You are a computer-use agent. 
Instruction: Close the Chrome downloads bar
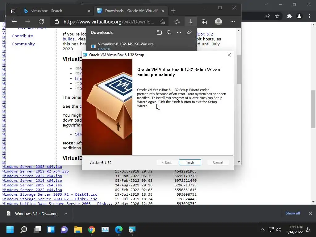[310, 213]
